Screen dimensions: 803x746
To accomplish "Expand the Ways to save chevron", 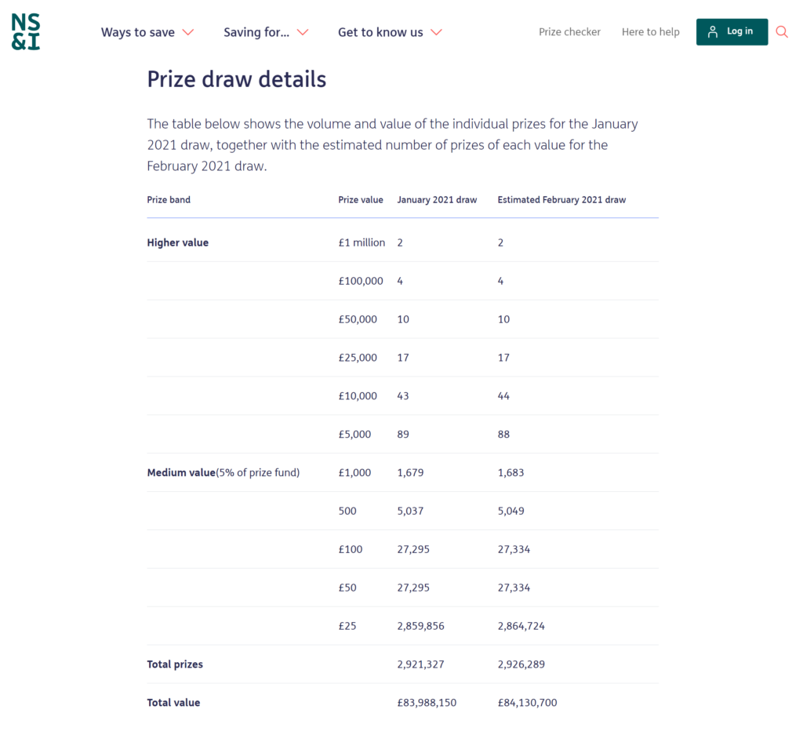I will 188,32.
